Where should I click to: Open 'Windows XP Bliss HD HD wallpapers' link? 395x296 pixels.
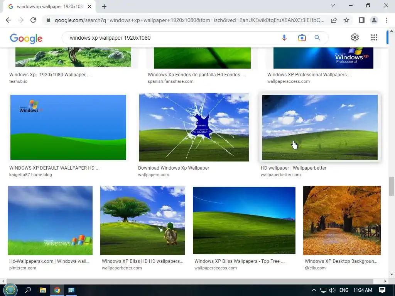click(142, 261)
